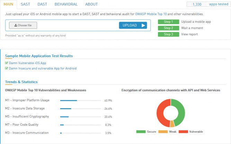Click the upload icon beside Choose file
Viewport: 231px width, 144px height.
point(16,25)
